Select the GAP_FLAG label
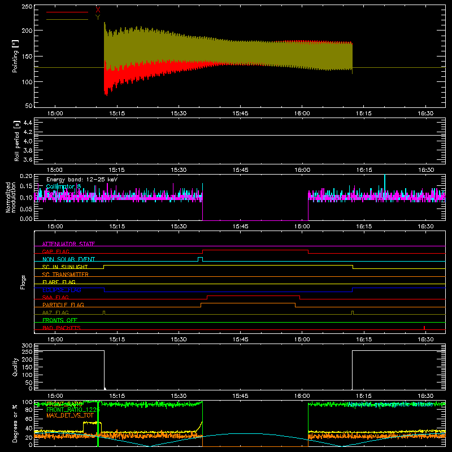Screen dimensions: 452x452 (x=55, y=251)
